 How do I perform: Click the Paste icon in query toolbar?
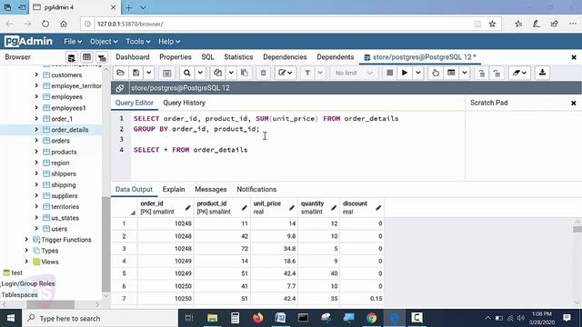click(x=245, y=73)
